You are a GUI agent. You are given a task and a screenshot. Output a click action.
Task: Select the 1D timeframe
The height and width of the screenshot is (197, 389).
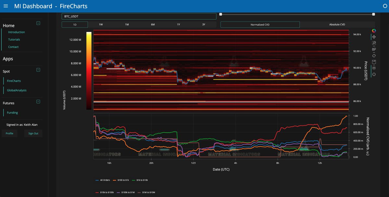(x=75, y=25)
